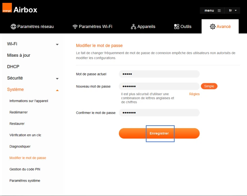
Task: Focus the Nouveau mot de passe field
Action: click(159, 86)
